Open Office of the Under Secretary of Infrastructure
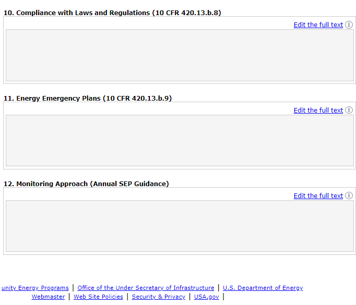This screenshot has height=305, width=356. coord(146,288)
